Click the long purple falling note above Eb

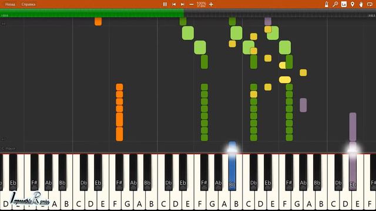click(352, 127)
